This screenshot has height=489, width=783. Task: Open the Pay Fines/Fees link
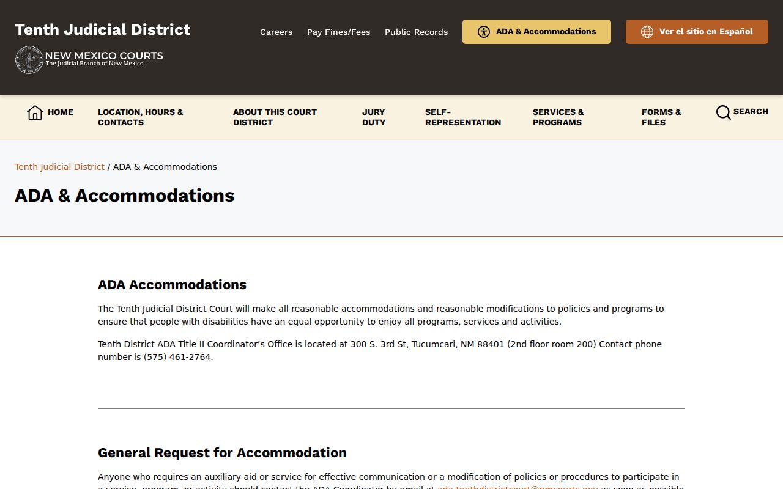(x=339, y=32)
